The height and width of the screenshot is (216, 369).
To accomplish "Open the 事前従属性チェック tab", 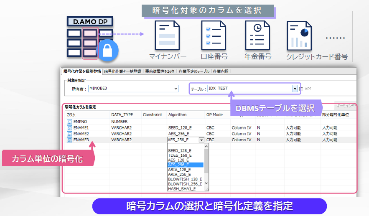I will [160, 71].
